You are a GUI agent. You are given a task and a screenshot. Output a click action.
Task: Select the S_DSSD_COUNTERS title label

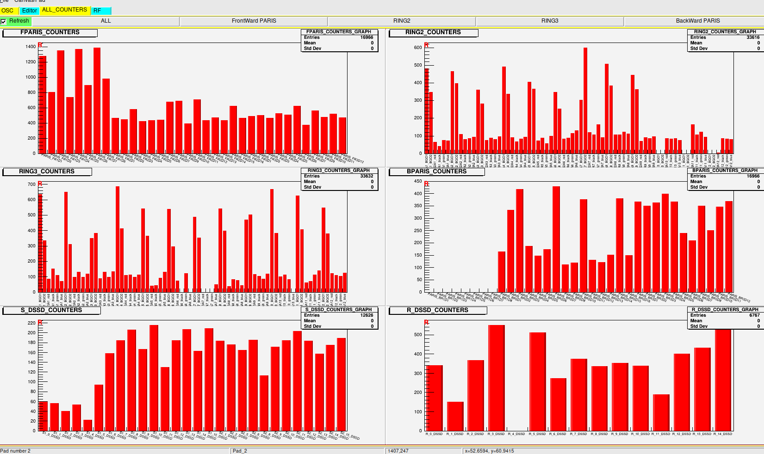pyautogui.click(x=51, y=310)
